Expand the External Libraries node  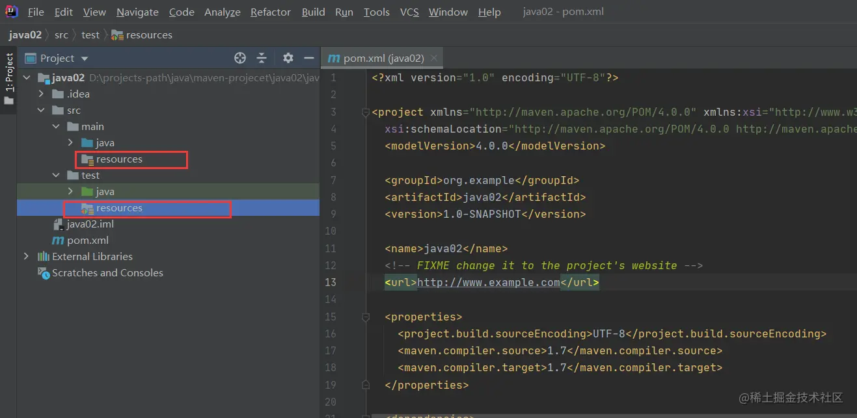pyautogui.click(x=27, y=257)
